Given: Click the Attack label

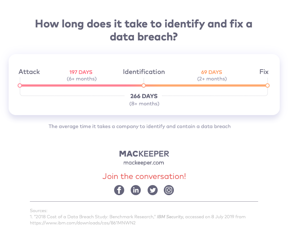Looking at the screenshot, I should click(x=29, y=72).
